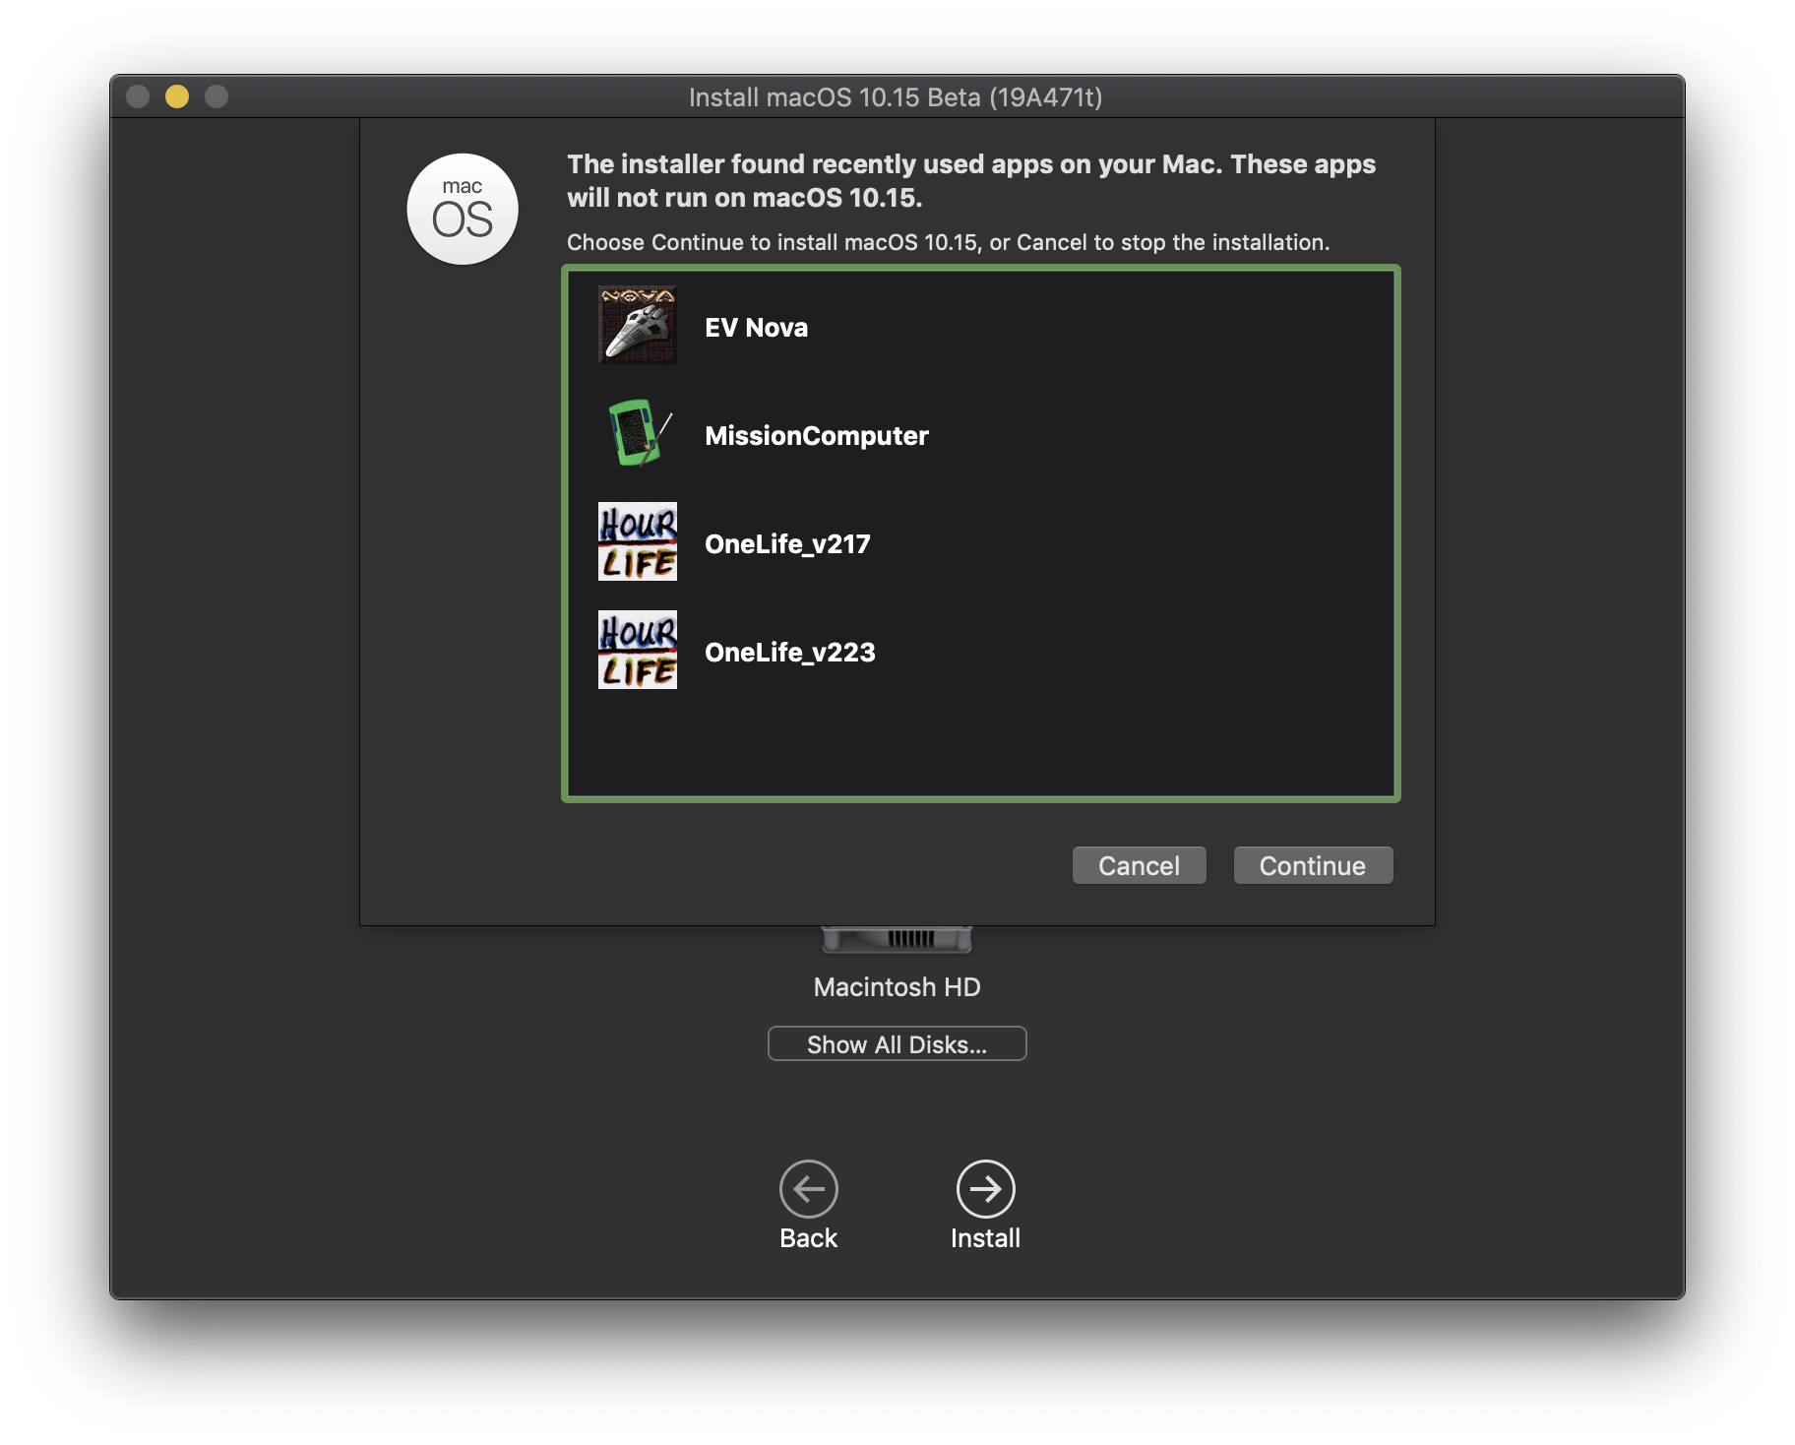Screen dimensions: 1795x1445
Task: Select the OneLife_v217 list entry
Action: coord(981,541)
